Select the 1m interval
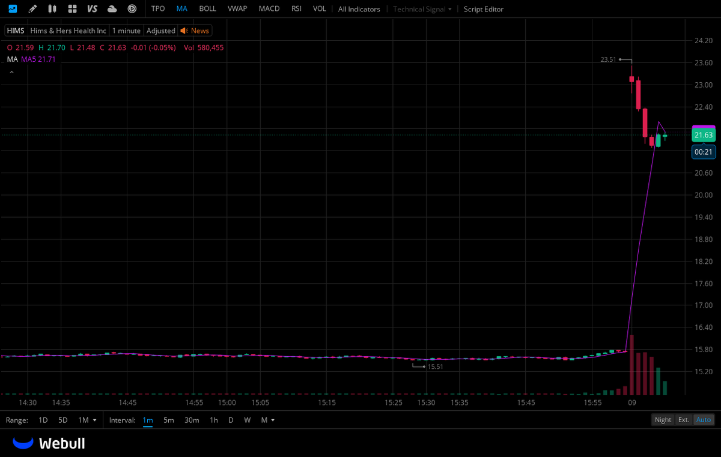This screenshot has height=457, width=721. (x=148, y=420)
